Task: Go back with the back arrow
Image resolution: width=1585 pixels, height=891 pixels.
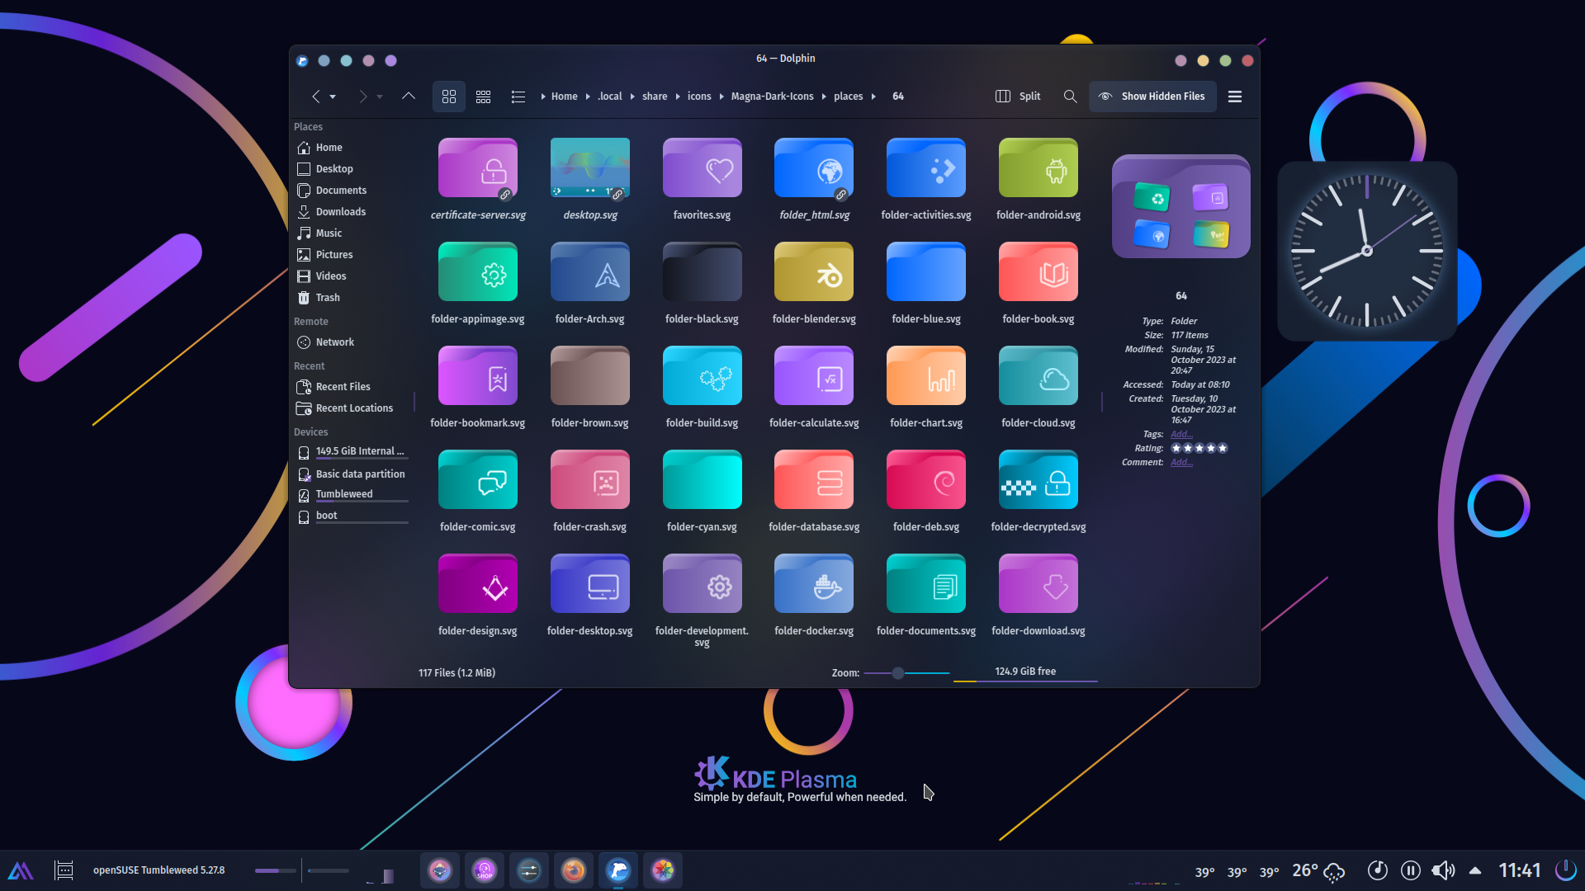Action: point(316,97)
